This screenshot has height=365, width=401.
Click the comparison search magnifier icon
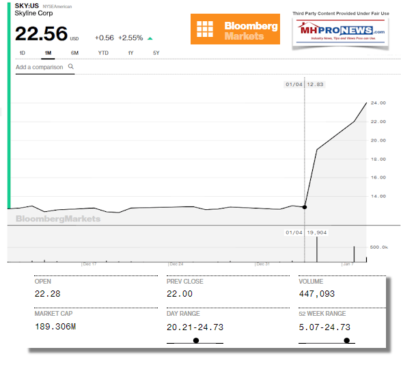[x=71, y=66]
